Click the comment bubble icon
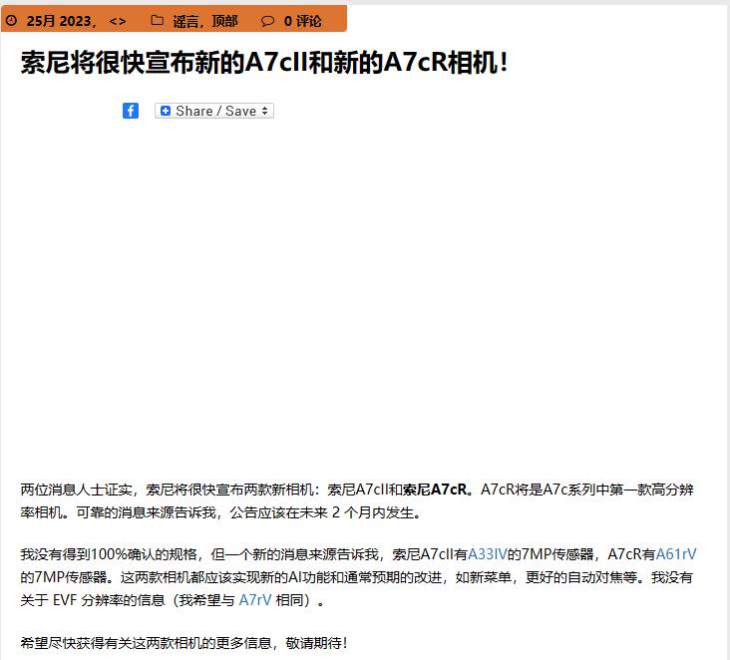This screenshot has width=730, height=660. pos(267,21)
